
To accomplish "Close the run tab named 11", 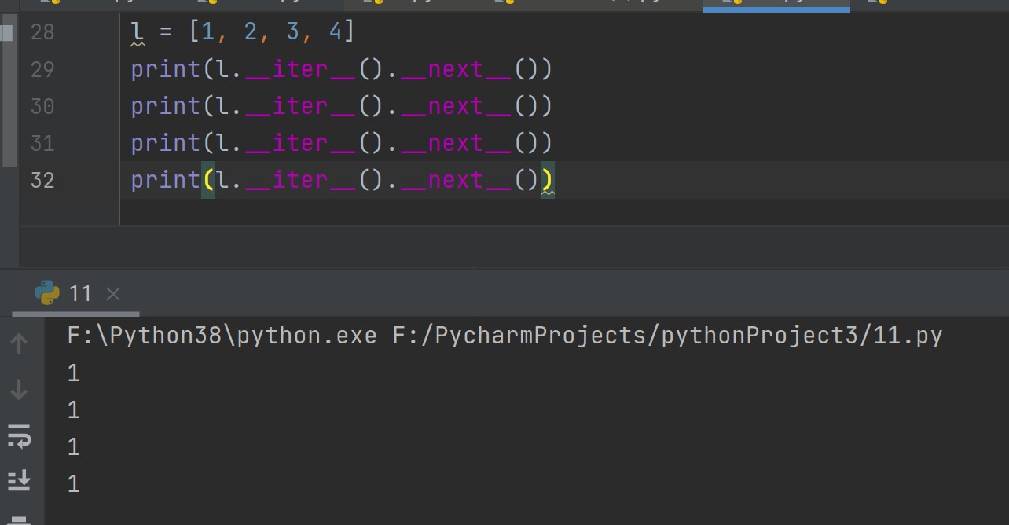I will tap(112, 294).
